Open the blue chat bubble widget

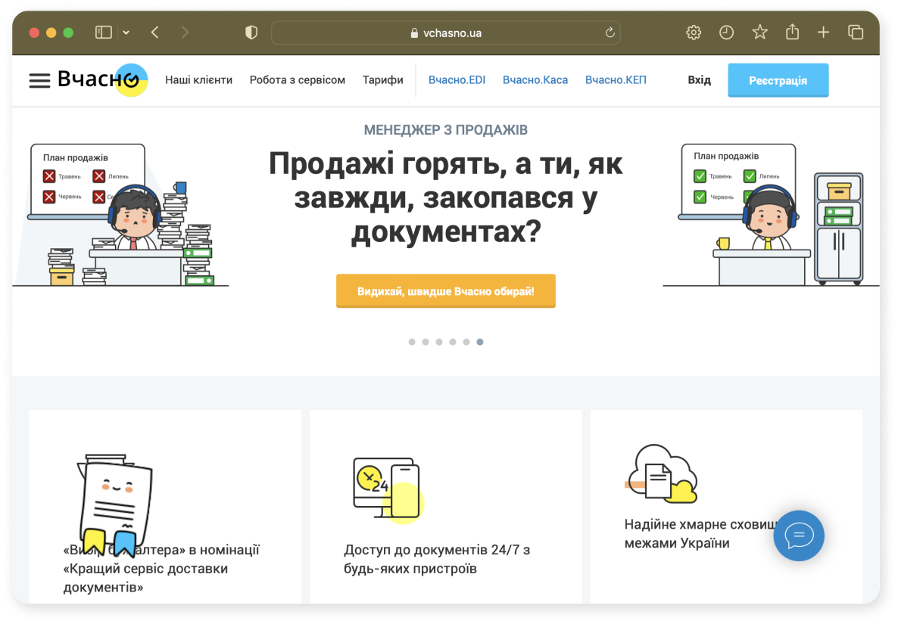(798, 536)
